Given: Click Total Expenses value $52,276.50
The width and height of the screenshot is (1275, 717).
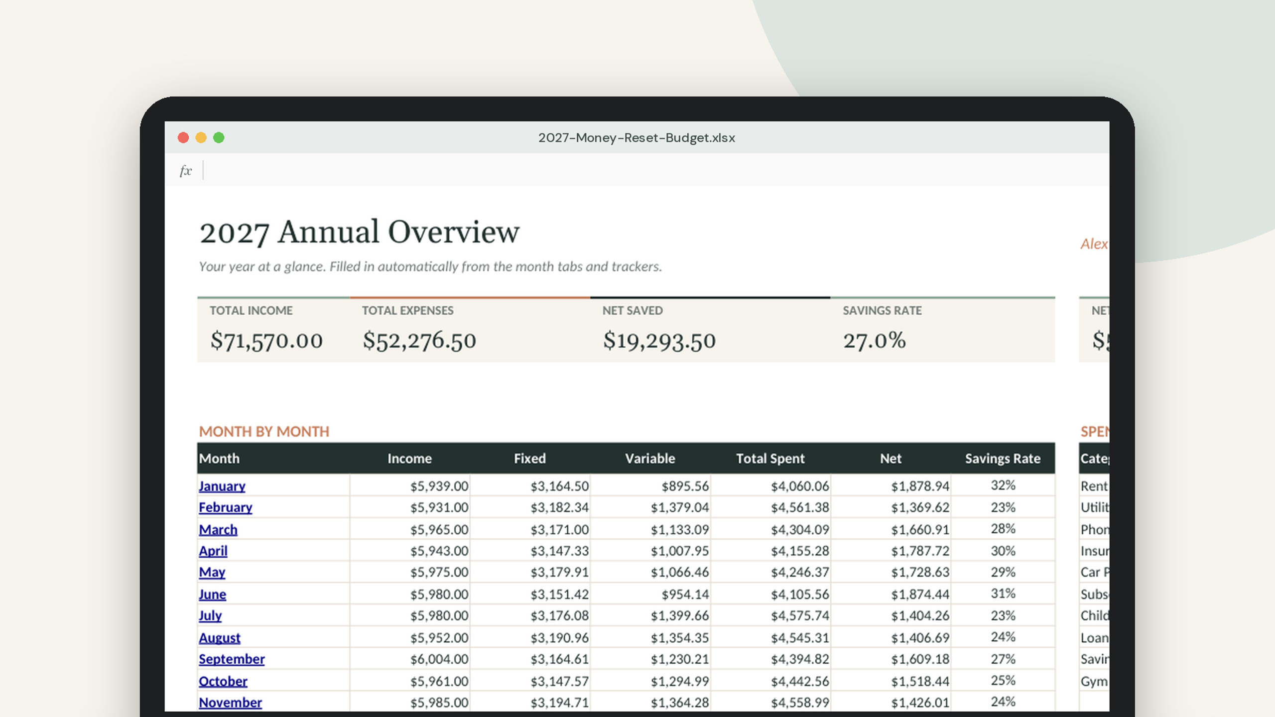Looking at the screenshot, I should click(419, 341).
